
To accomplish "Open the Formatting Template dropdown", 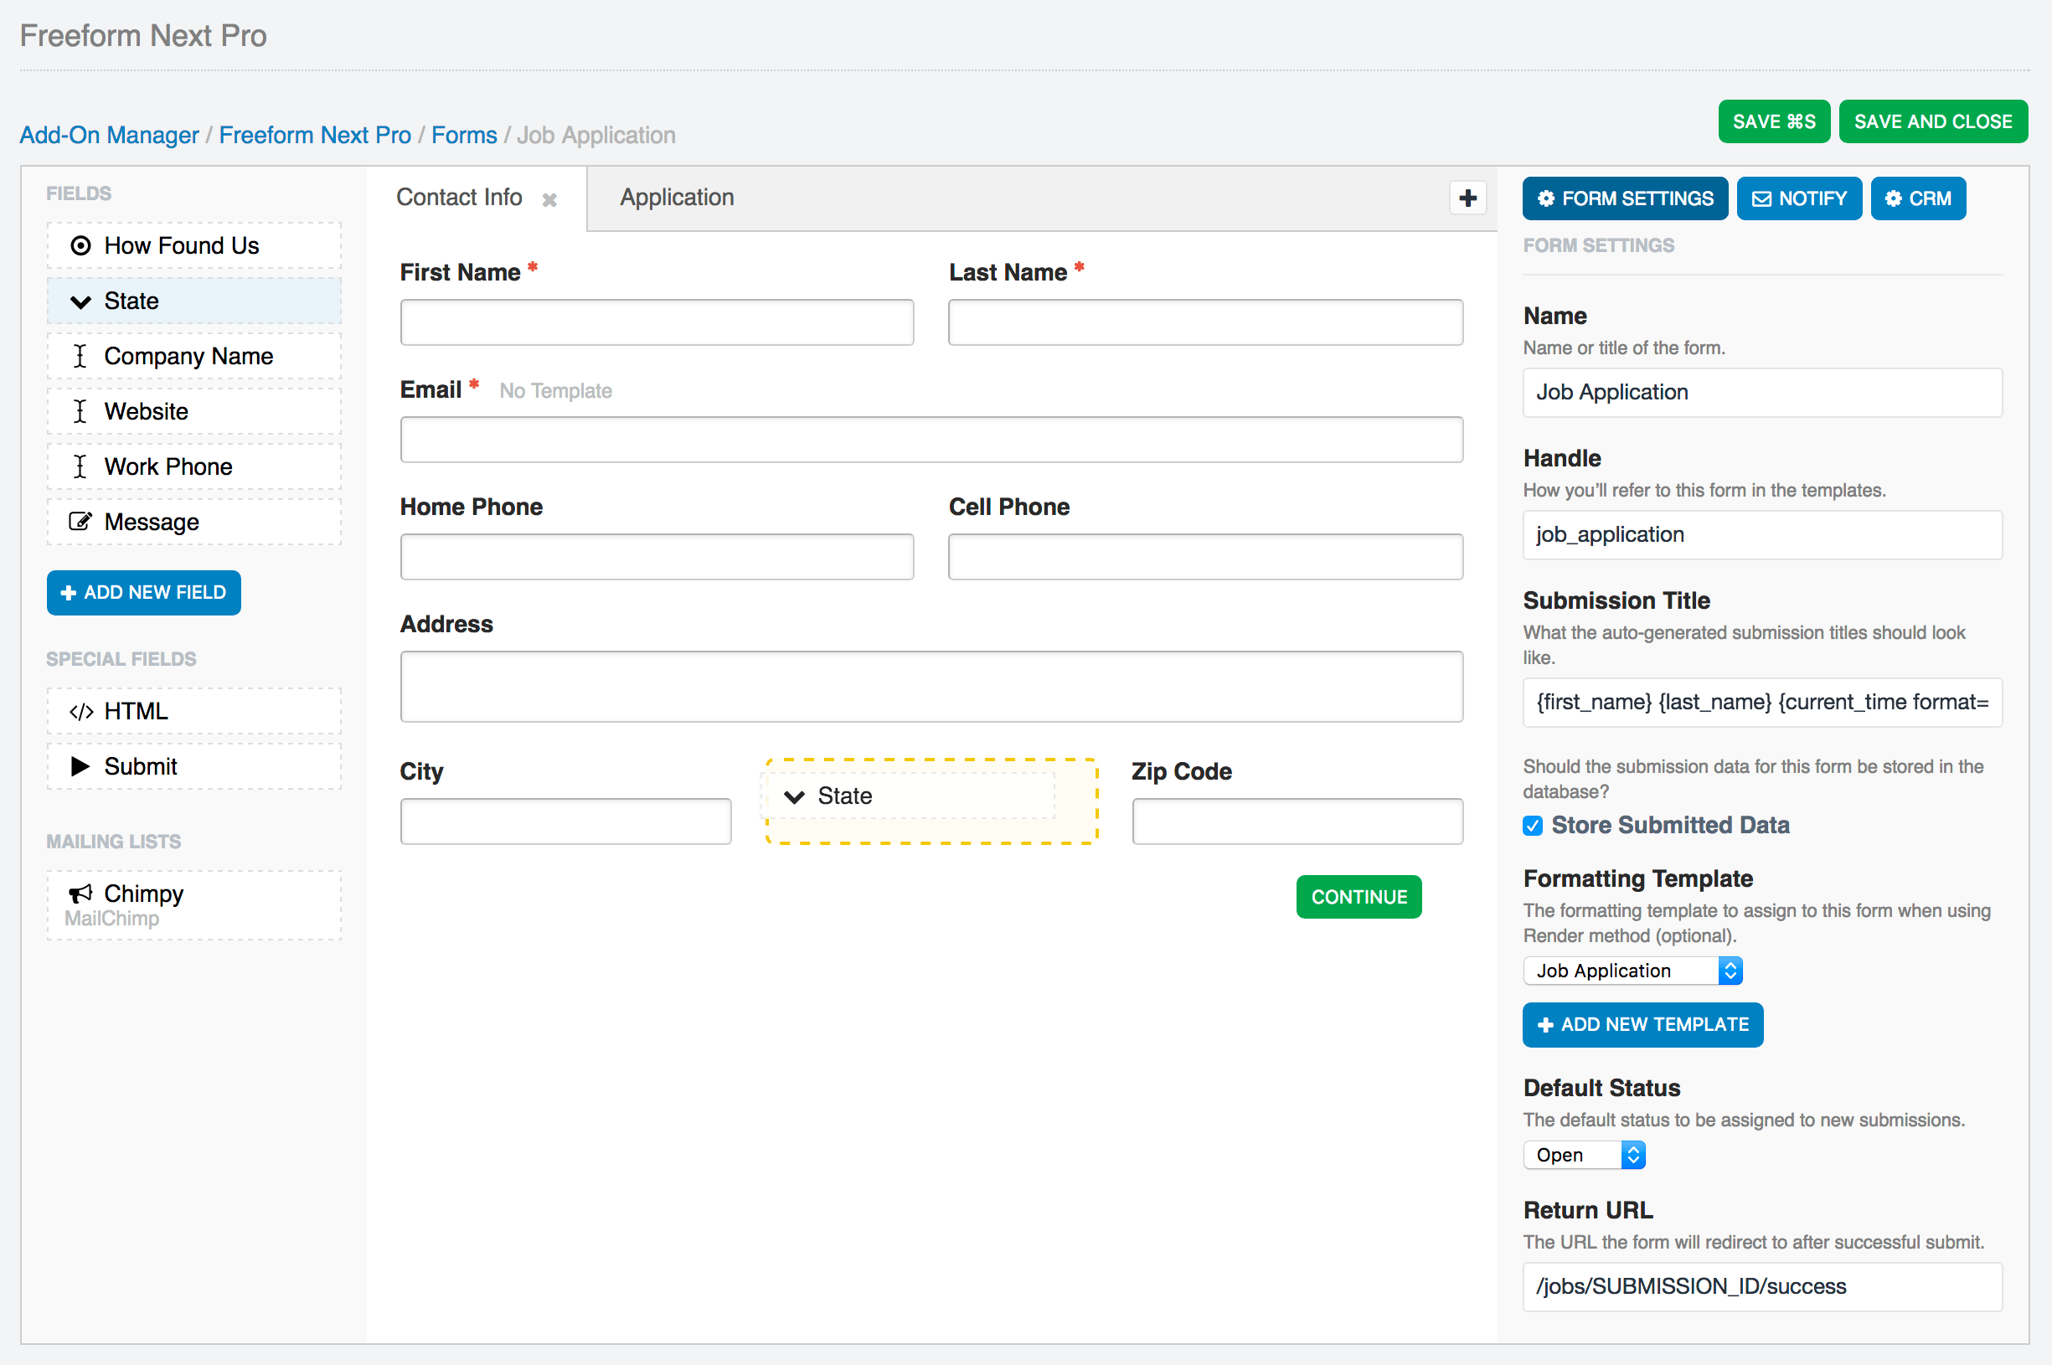I will [x=1633, y=969].
